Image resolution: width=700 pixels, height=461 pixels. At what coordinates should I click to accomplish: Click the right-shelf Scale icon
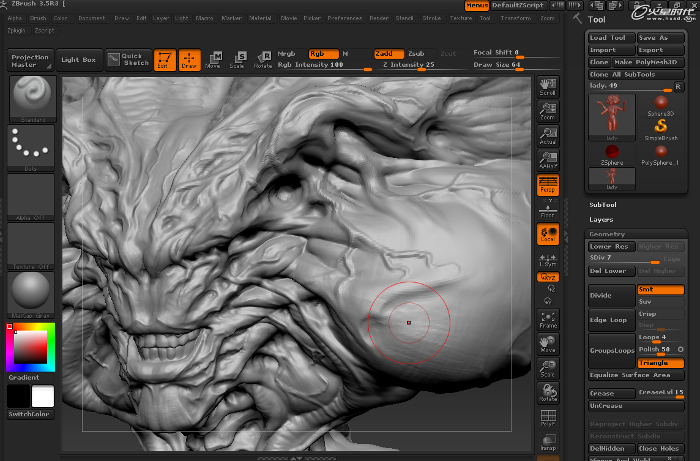coord(548,369)
